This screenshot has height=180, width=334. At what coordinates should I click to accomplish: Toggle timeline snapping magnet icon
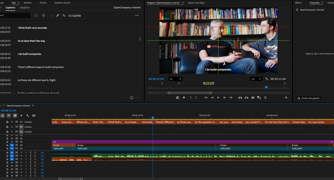[9, 115]
